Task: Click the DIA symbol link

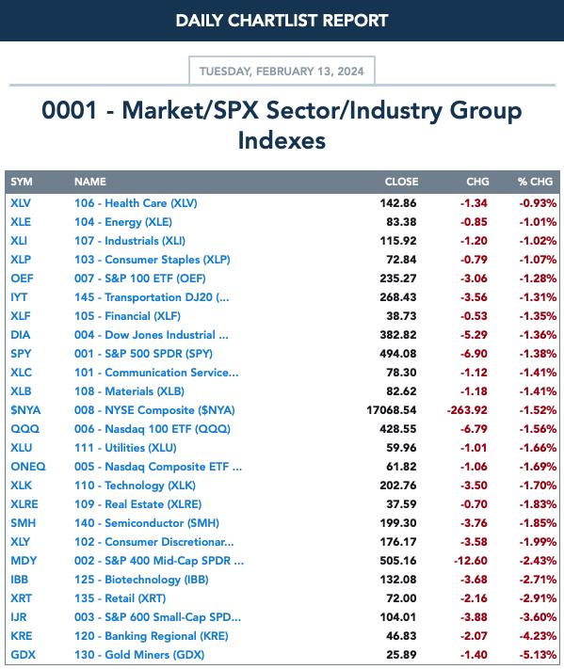Action: point(21,335)
